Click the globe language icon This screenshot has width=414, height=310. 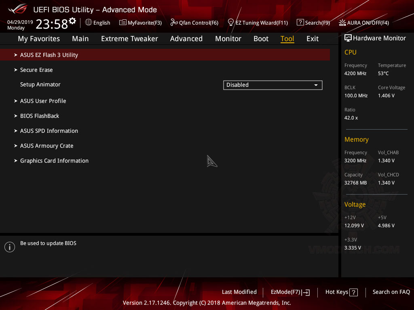click(89, 23)
